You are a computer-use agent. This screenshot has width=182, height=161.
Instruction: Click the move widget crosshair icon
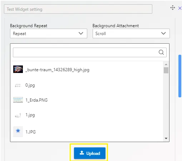tap(173, 8)
